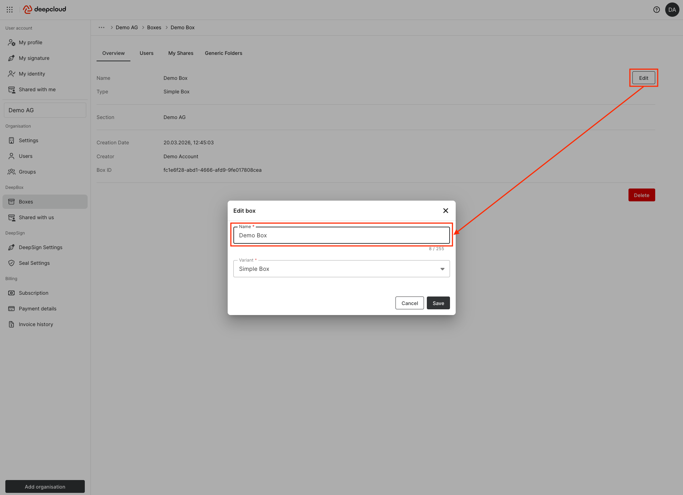Click the Groups people icon in sidebar
The width and height of the screenshot is (683, 495).
(11, 172)
